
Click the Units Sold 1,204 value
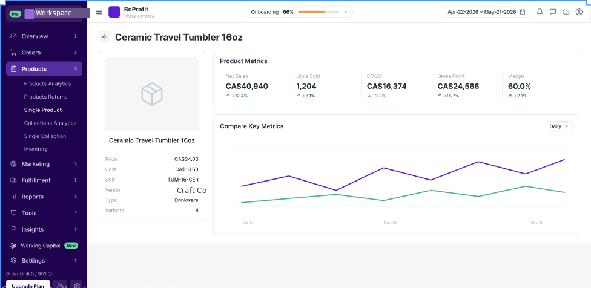(x=306, y=86)
